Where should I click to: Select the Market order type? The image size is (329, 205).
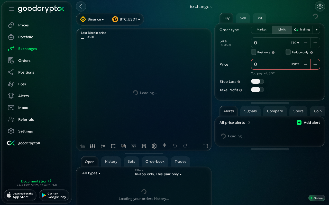pos(262,30)
